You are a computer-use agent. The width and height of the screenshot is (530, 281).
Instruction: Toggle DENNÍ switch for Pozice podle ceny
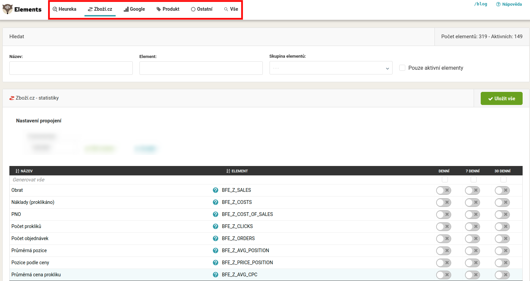444,263
